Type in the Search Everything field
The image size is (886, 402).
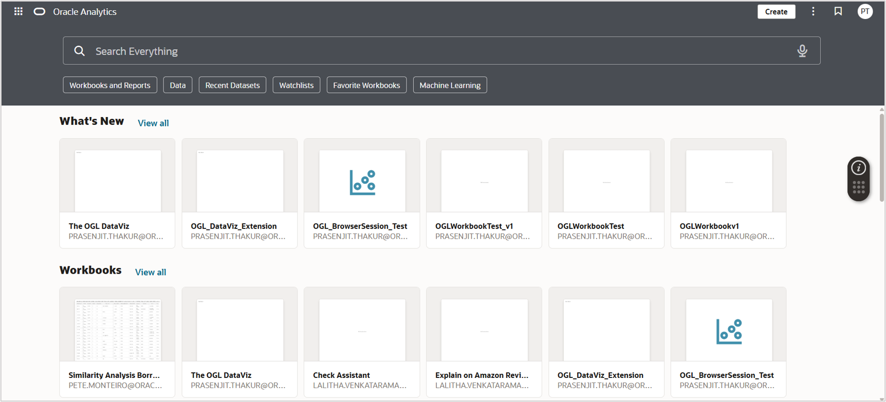[437, 51]
